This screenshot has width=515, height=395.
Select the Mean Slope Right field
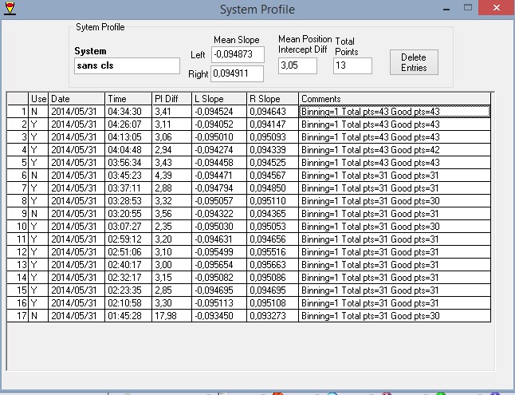(x=237, y=73)
